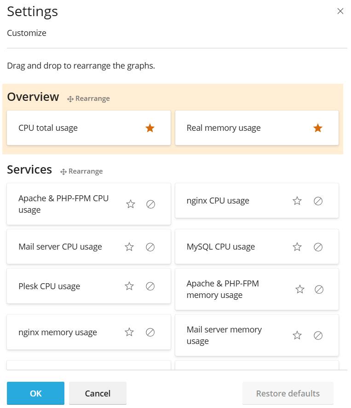
Task: Star the Mail server CPU usage graph
Action: tap(129, 247)
